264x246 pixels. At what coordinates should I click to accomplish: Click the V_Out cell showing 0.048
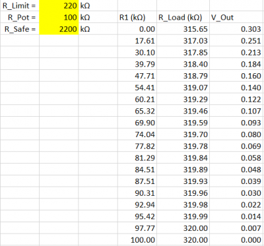236,169
